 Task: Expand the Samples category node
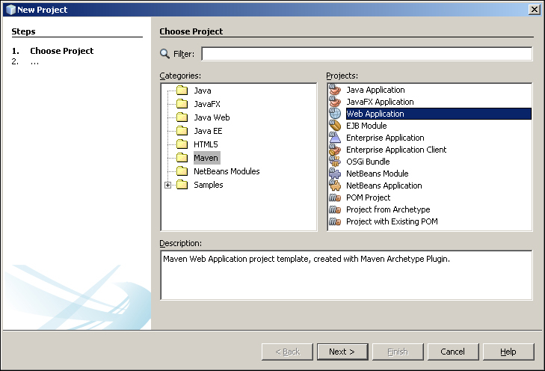(168, 185)
